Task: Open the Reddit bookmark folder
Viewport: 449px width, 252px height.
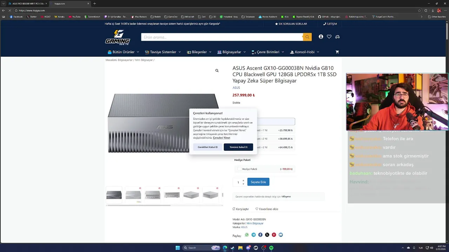Action: [x=155, y=17]
